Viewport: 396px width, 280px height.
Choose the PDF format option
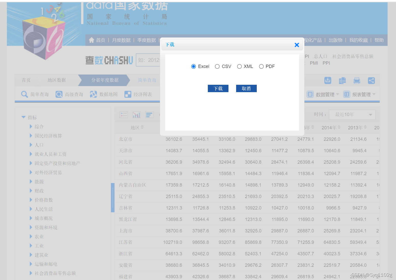(261, 66)
